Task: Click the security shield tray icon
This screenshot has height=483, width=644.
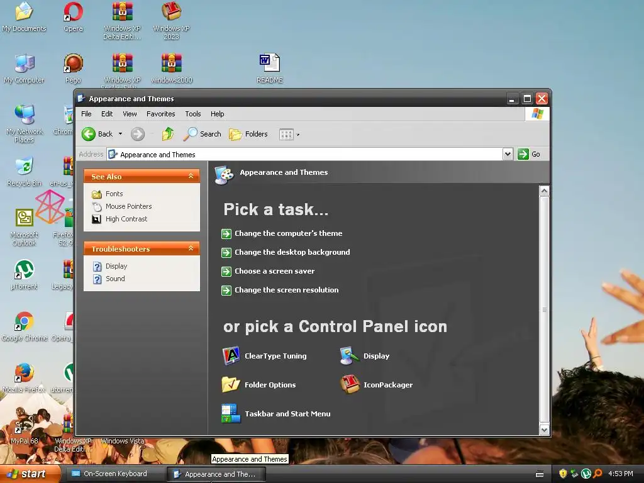Action: pyautogui.click(x=563, y=474)
